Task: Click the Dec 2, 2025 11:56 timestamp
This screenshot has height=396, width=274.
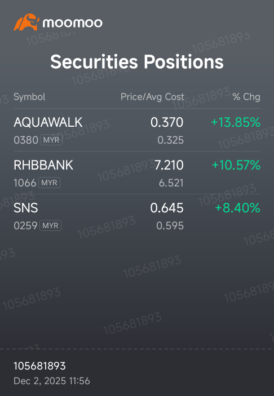Action: 52,381
